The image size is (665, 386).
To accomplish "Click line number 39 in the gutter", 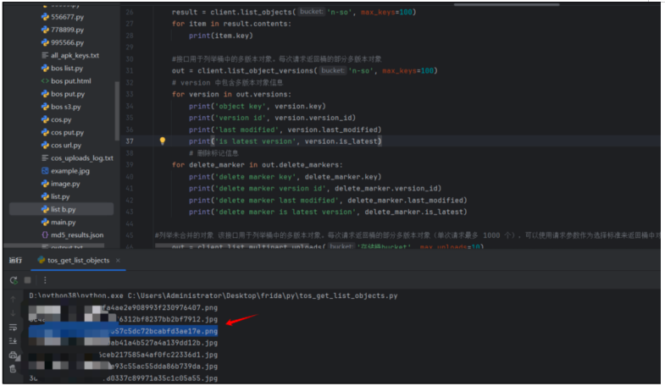I will pyautogui.click(x=130, y=165).
